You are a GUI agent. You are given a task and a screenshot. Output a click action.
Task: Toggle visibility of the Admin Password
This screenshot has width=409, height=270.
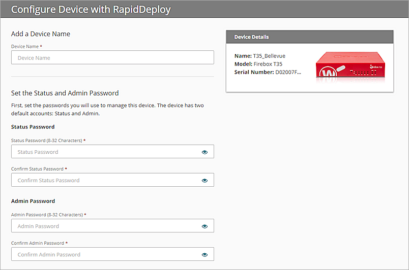point(205,226)
